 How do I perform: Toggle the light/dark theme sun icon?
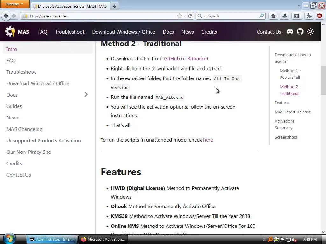310,32
